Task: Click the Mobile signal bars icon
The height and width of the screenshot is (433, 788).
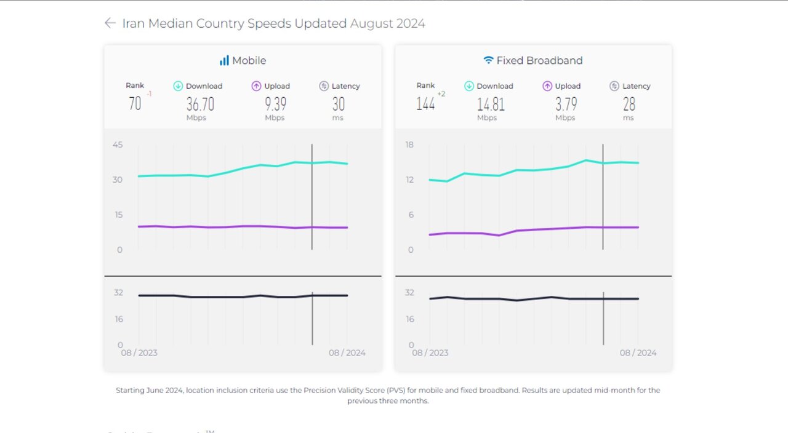Action: point(224,60)
